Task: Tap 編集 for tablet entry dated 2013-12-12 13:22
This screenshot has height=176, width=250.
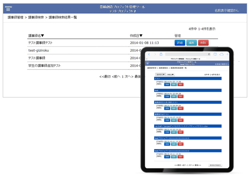Action: (x=174, y=132)
